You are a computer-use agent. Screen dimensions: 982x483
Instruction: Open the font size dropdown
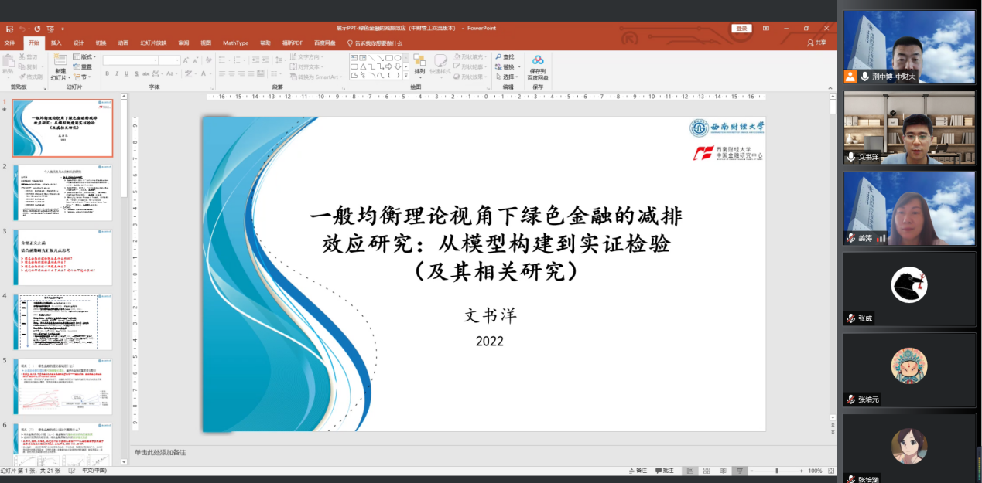tap(177, 60)
